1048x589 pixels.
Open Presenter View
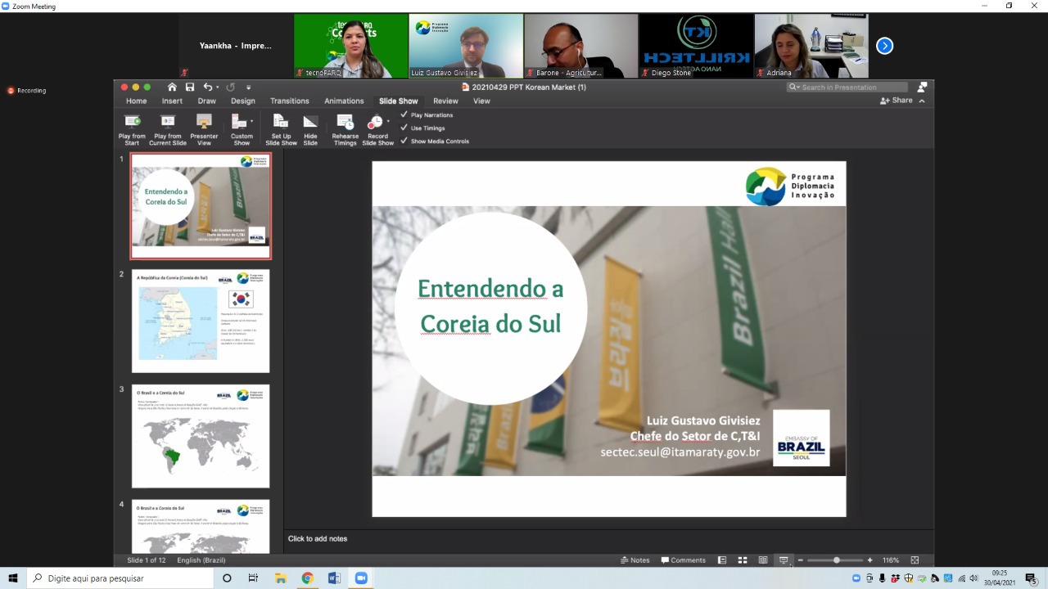click(x=204, y=123)
